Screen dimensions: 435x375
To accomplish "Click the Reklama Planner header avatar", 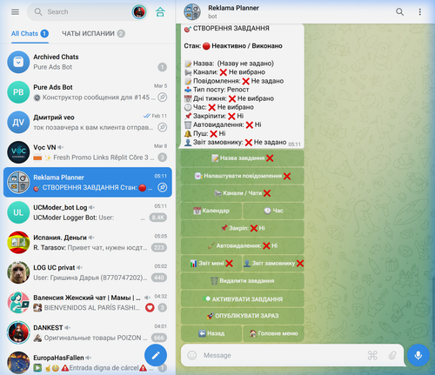I will (x=192, y=12).
